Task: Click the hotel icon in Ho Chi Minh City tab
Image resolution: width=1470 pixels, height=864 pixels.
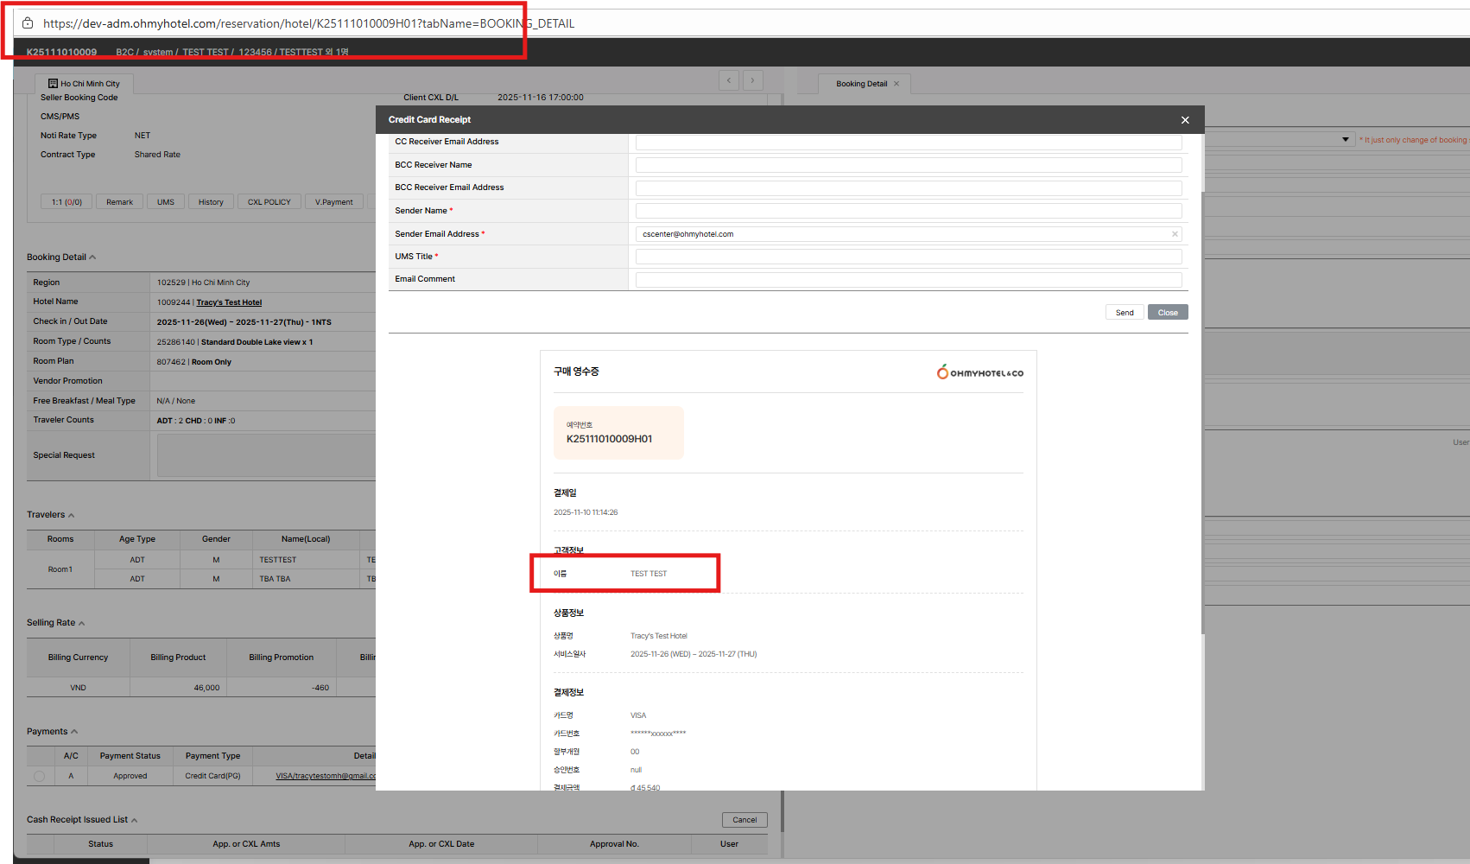Action: point(53,84)
